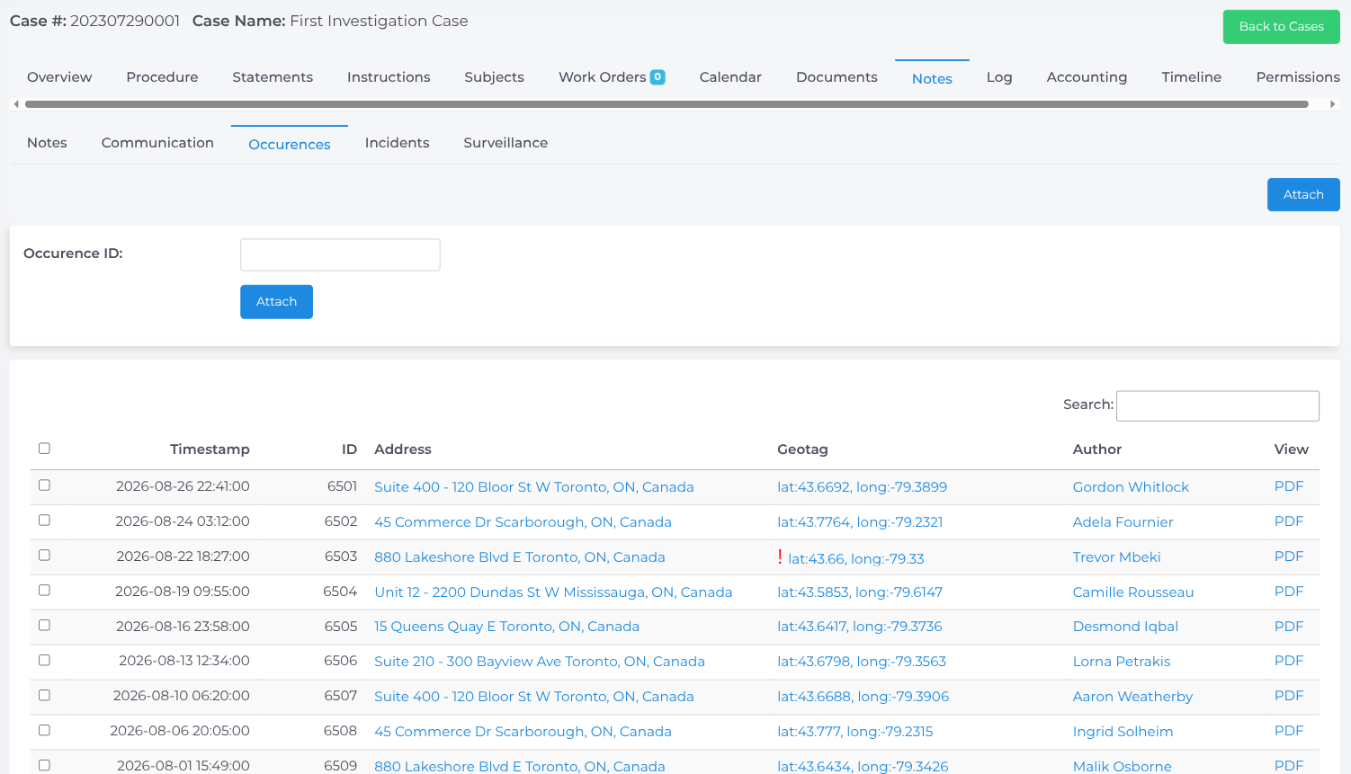Click the Attach button above the form
This screenshot has width=1351, height=774.
tap(1303, 195)
